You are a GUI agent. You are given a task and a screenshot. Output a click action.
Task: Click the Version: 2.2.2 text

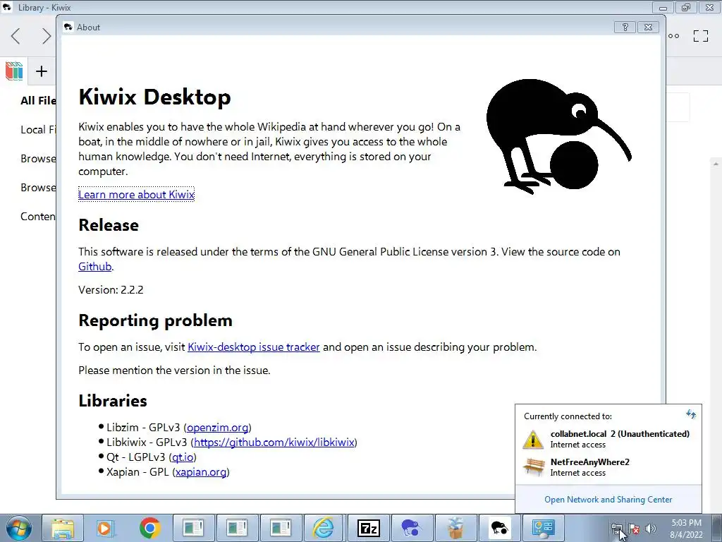click(x=111, y=290)
